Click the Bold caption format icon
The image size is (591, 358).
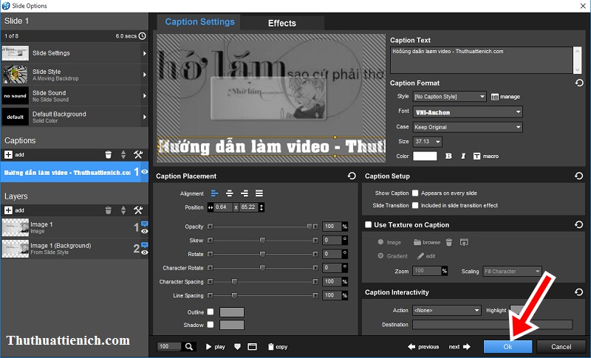click(x=448, y=156)
